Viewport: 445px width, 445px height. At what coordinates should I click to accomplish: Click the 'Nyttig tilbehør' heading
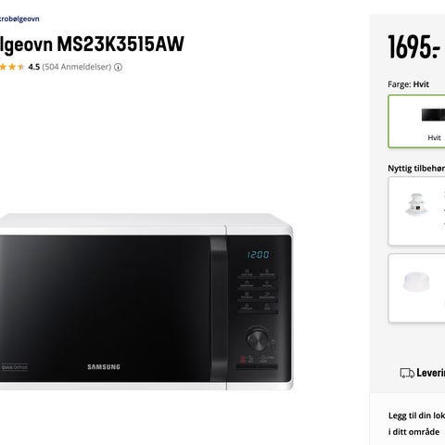click(x=416, y=169)
